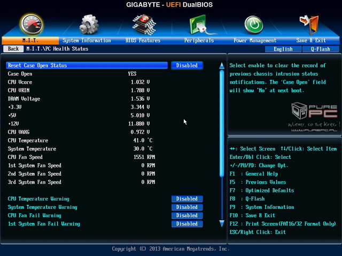Viewport: 342px width, 256px height.
Task: Click the Save & Exit door icon
Action: coord(310,25)
